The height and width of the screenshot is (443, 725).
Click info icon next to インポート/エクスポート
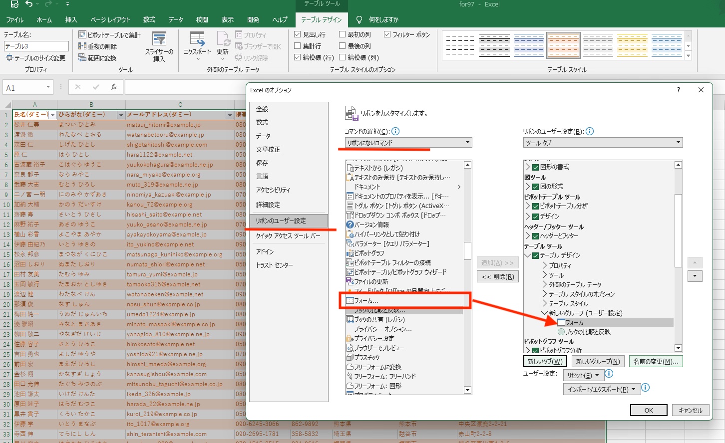coord(645,388)
